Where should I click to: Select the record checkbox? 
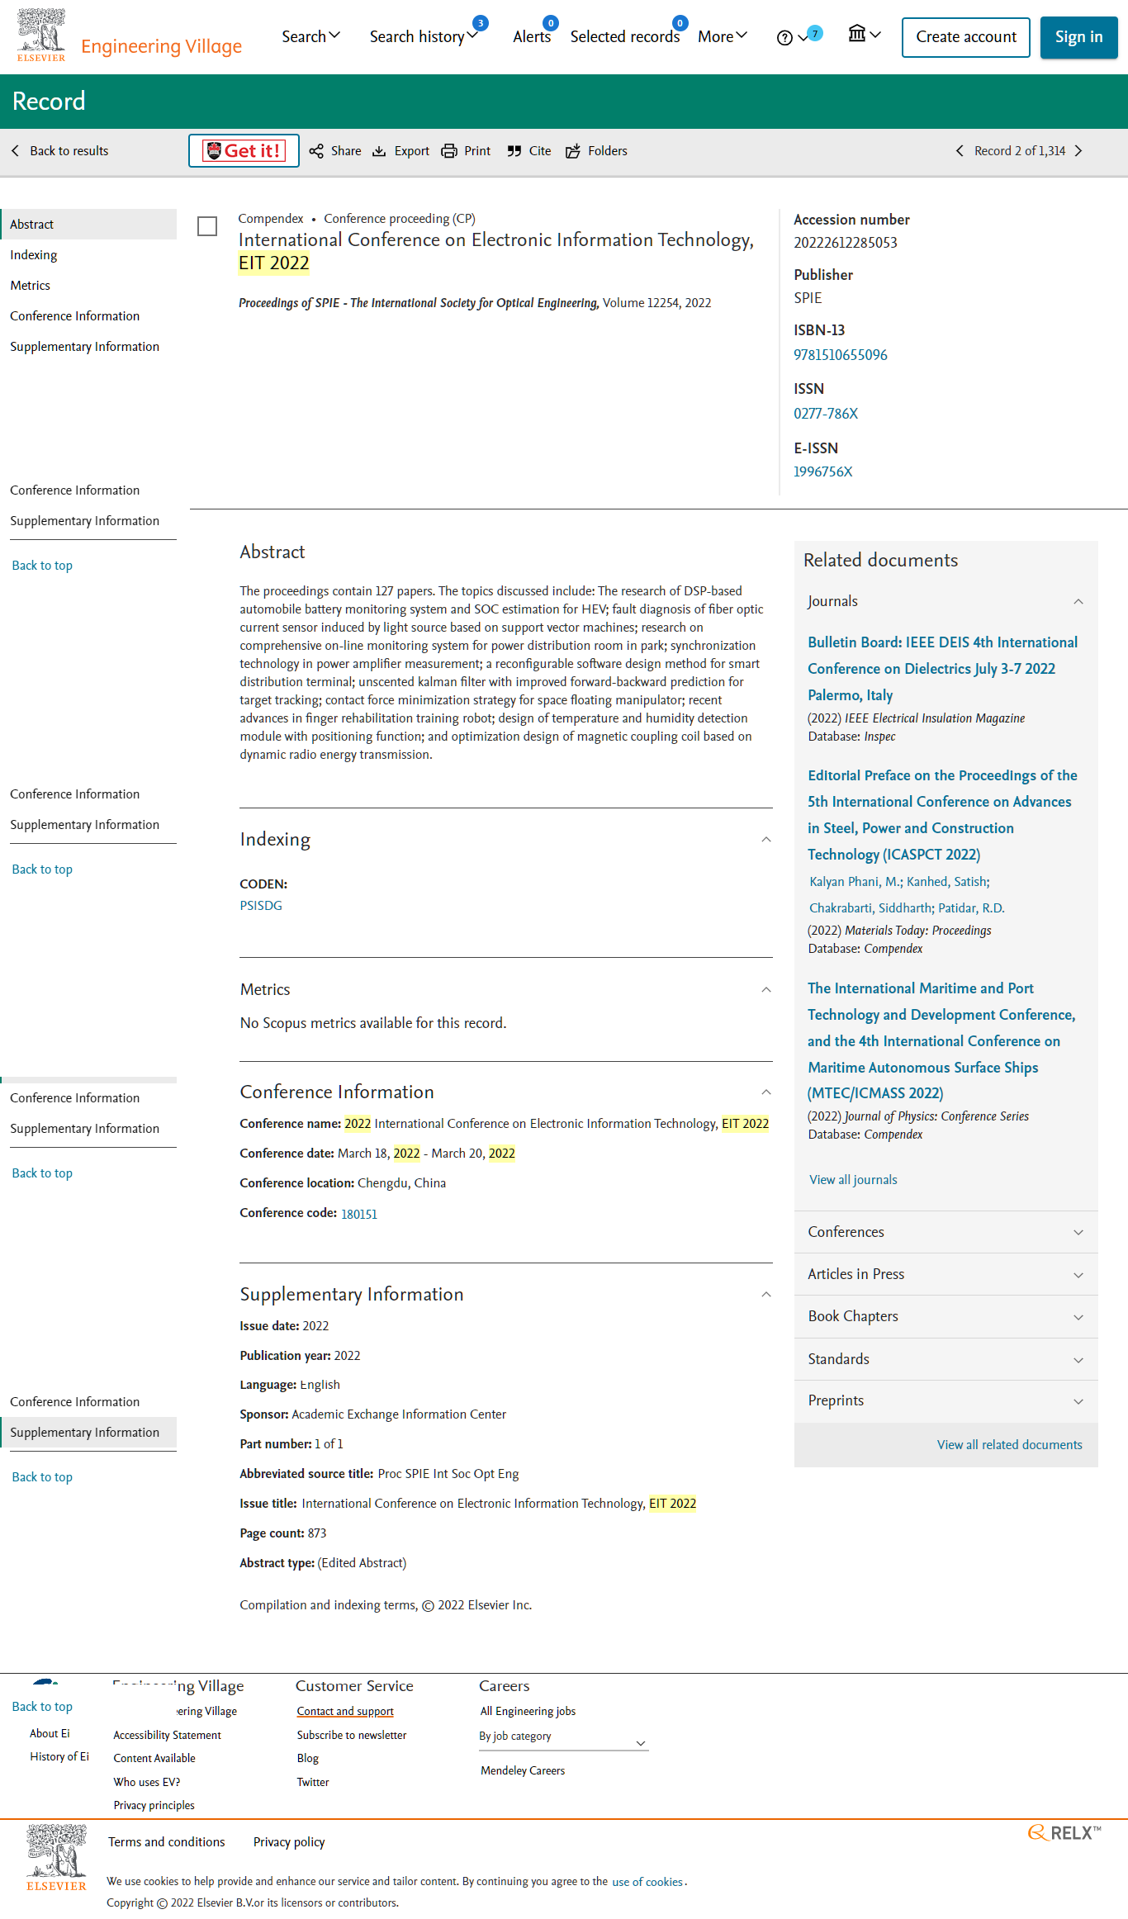pos(207,226)
